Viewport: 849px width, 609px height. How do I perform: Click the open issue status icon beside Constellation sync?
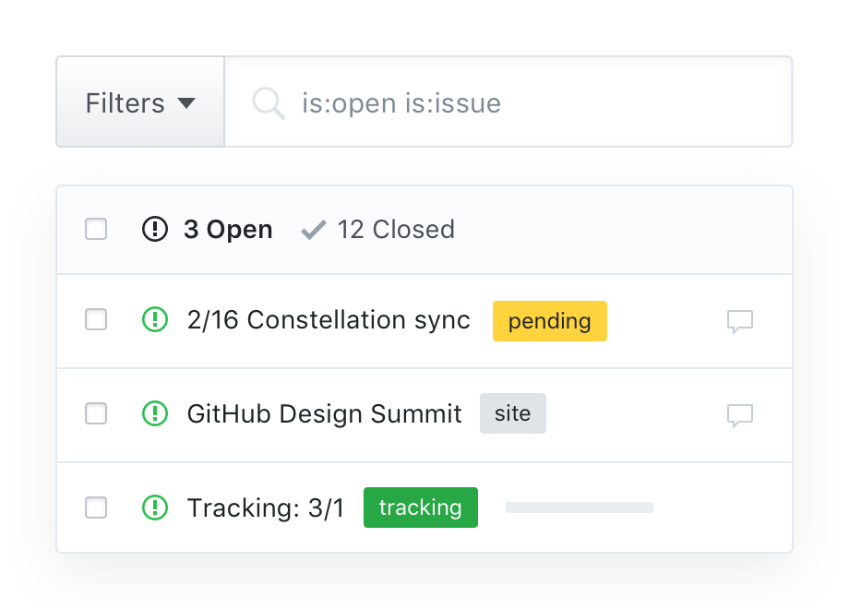tap(155, 321)
